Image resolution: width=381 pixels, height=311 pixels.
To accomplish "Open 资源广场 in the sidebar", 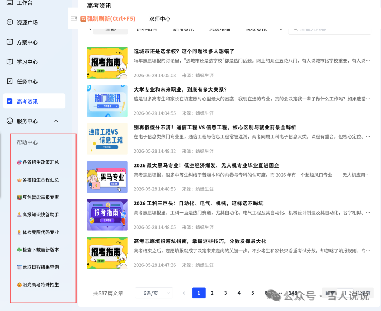I will 27,23.
